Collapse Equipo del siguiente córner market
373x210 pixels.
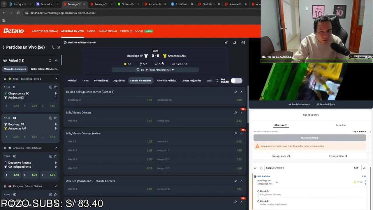(x=241, y=92)
